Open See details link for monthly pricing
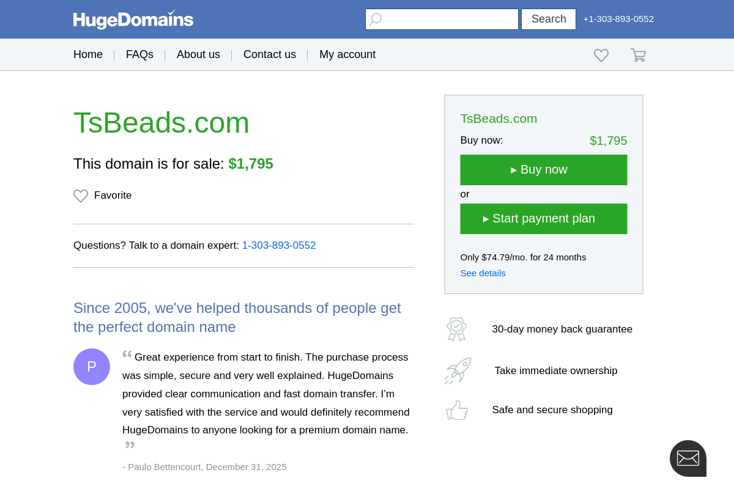 483,273
